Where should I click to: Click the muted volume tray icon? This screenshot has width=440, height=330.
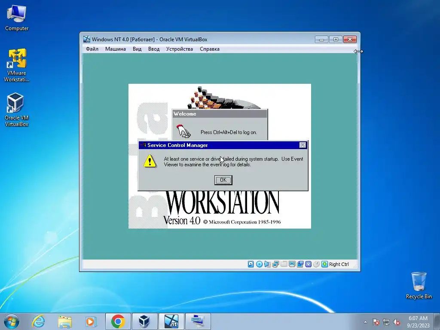(397, 322)
